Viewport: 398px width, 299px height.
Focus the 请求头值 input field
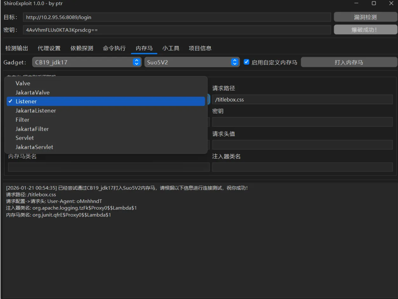point(302,145)
